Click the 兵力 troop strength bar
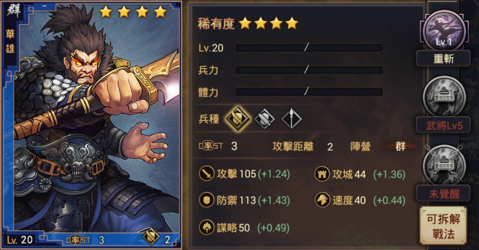This screenshot has width=479, height=250. (x=309, y=70)
